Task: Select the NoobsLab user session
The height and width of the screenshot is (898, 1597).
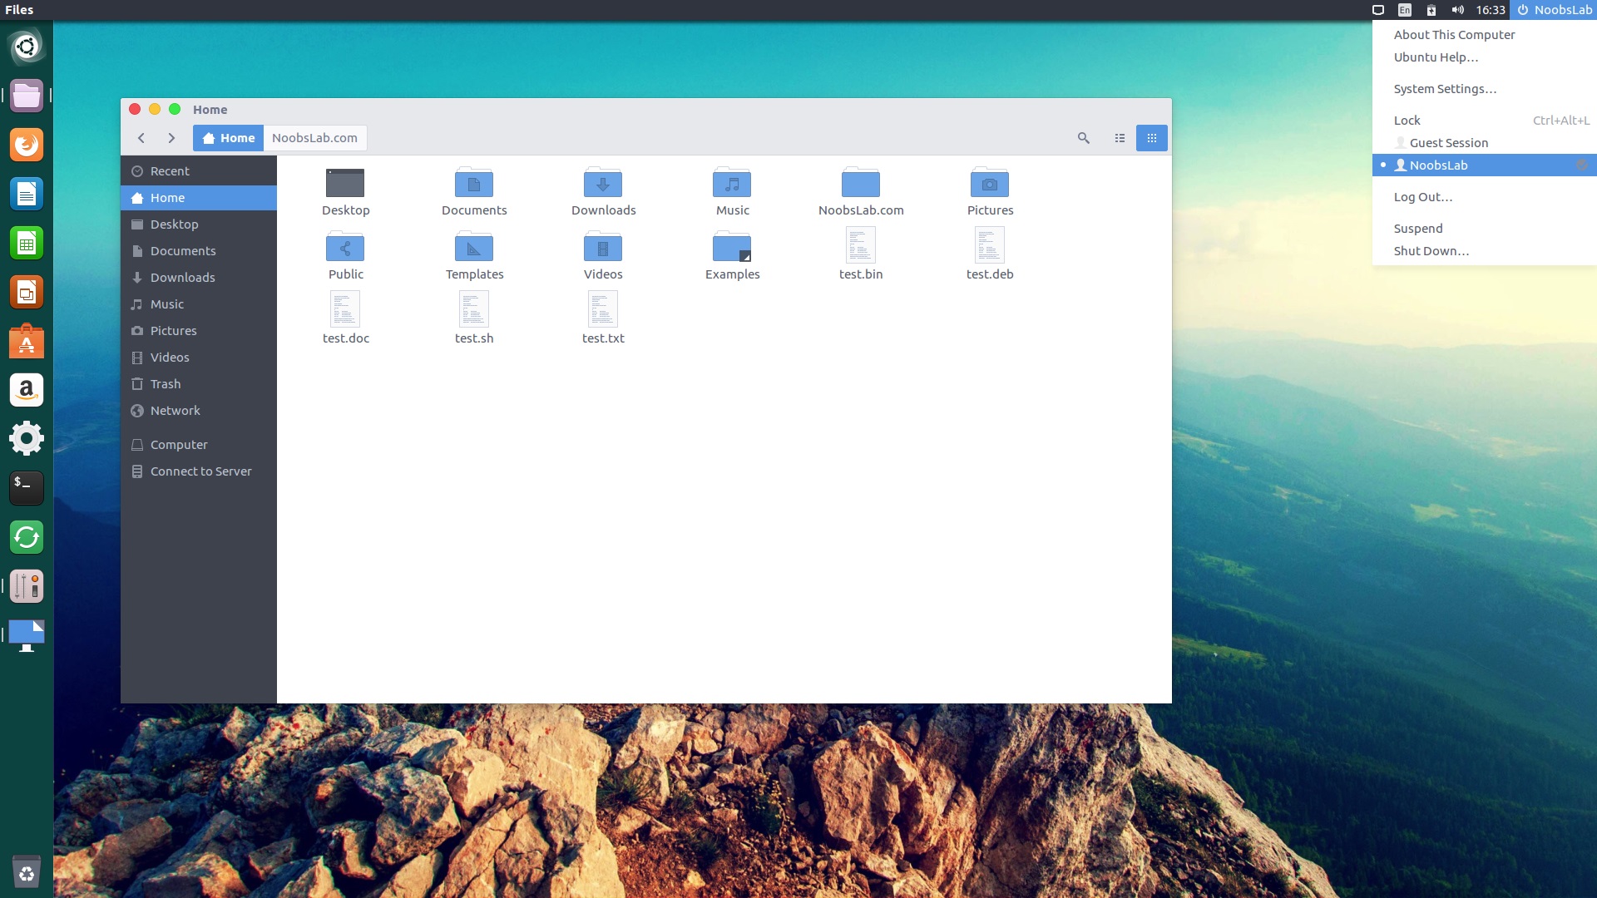Action: (x=1438, y=165)
